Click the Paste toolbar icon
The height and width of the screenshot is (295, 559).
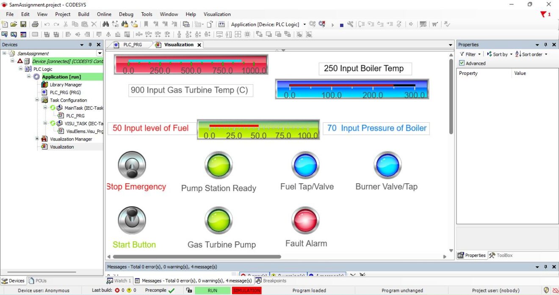coord(84,24)
